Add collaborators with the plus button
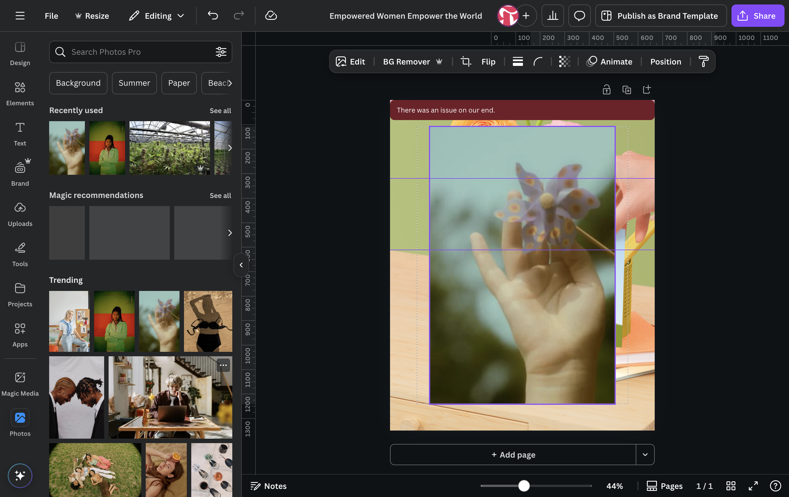 pos(526,16)
